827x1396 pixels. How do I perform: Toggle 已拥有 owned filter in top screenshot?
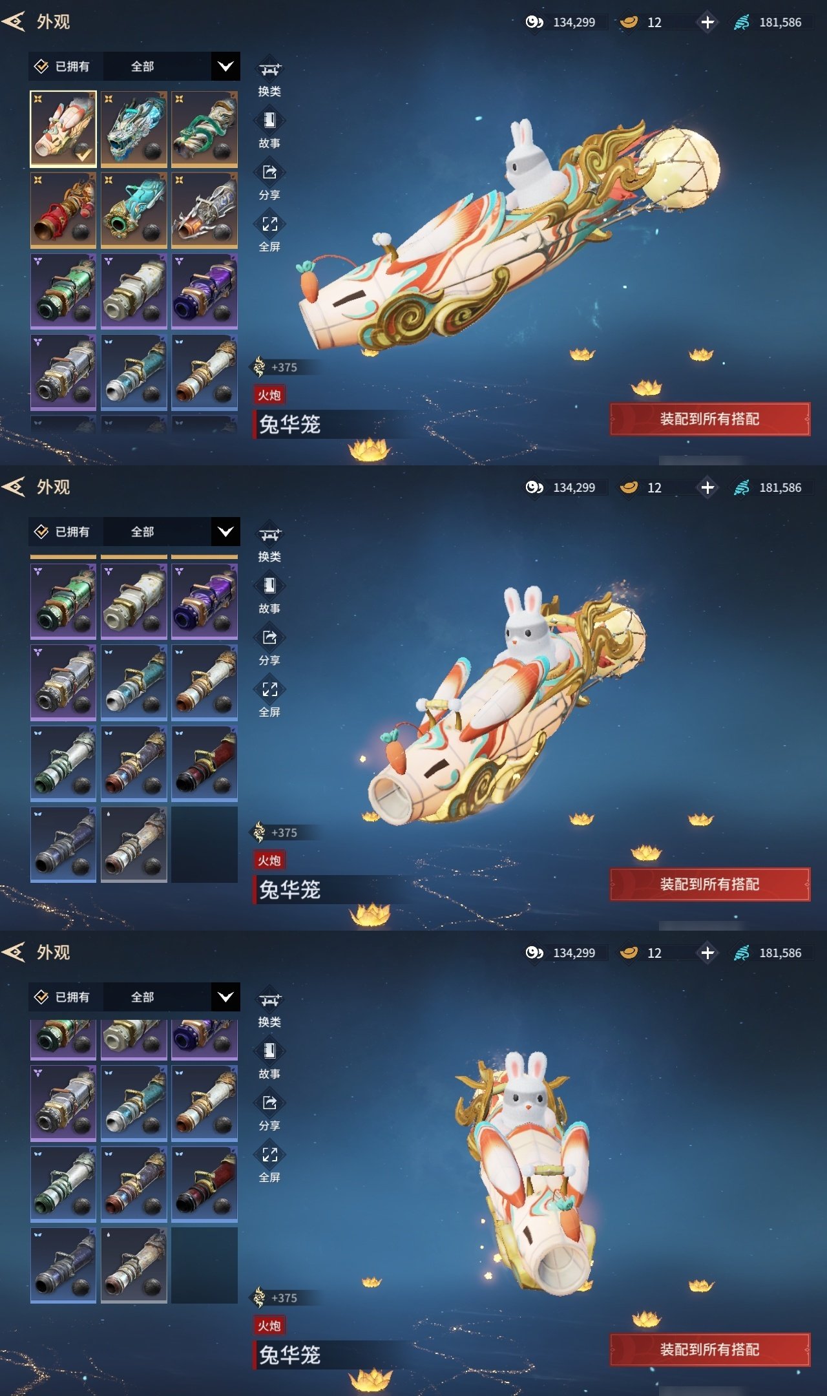click(62, 67)
